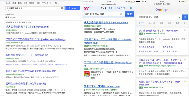Open 外資系デジタルスタッフ募集 michaelpage ad

[161, 61]
